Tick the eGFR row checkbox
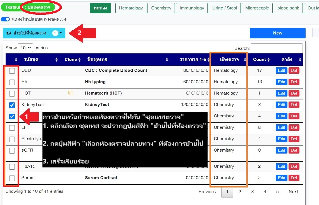This screenshot has height=205, width=319. pos(12,150)
